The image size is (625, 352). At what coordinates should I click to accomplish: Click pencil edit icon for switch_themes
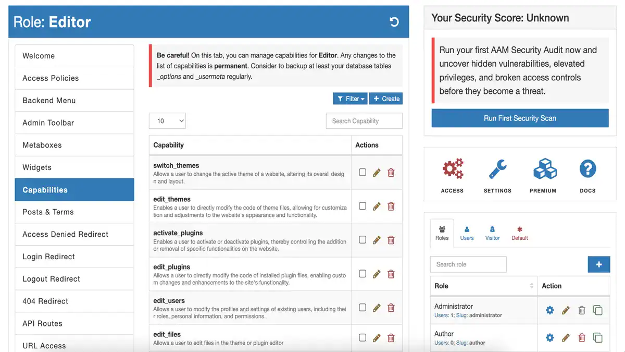pos(377,173)
